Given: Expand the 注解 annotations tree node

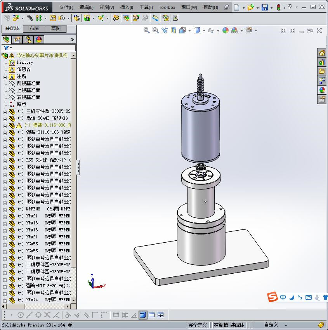Looking at the screenshot, I should [x=5, y=77].
